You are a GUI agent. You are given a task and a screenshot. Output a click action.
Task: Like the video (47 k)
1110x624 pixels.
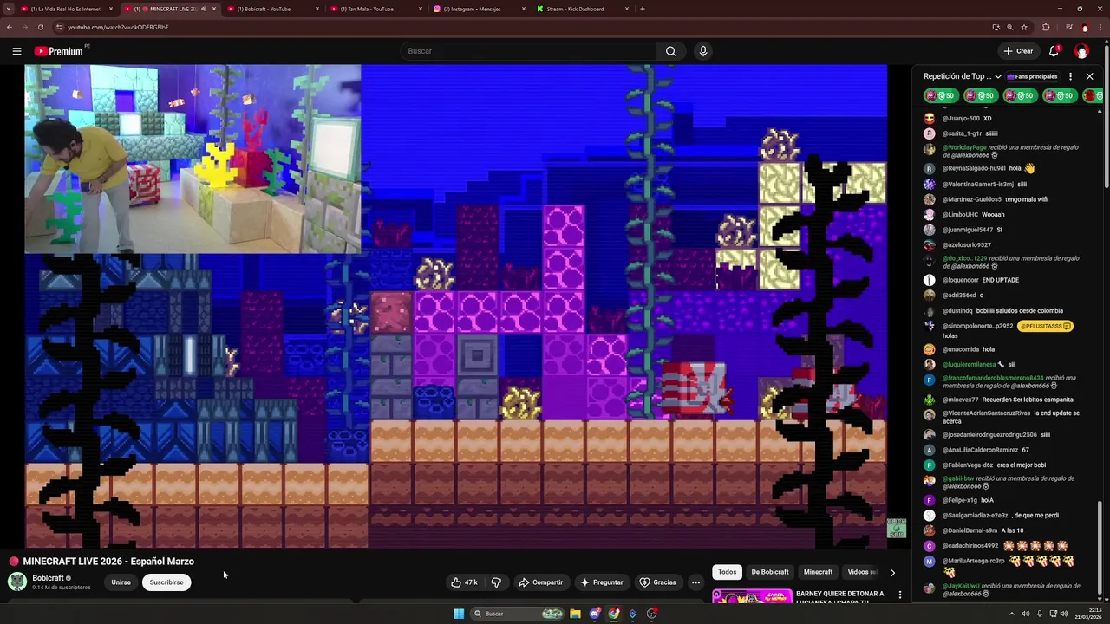pyautogui.click(x=464, y=582)
